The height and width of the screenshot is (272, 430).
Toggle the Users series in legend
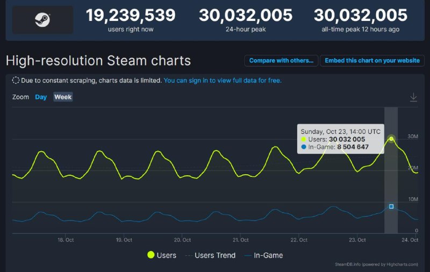point(162,255)
